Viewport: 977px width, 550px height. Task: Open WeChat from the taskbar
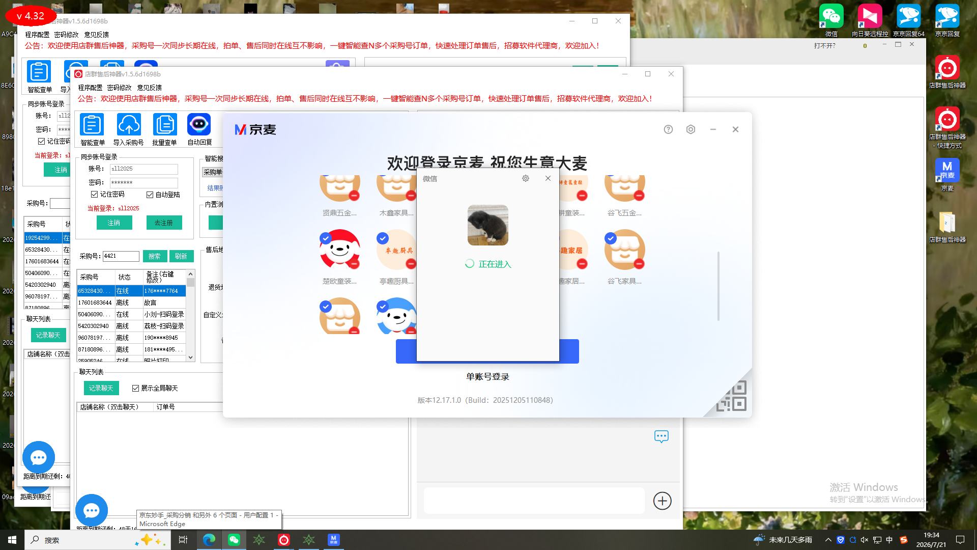234,540
